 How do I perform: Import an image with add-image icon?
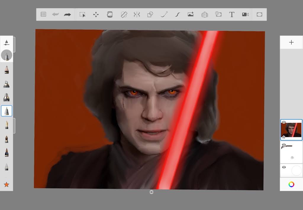pyautogui.click(x=191, y=14)
